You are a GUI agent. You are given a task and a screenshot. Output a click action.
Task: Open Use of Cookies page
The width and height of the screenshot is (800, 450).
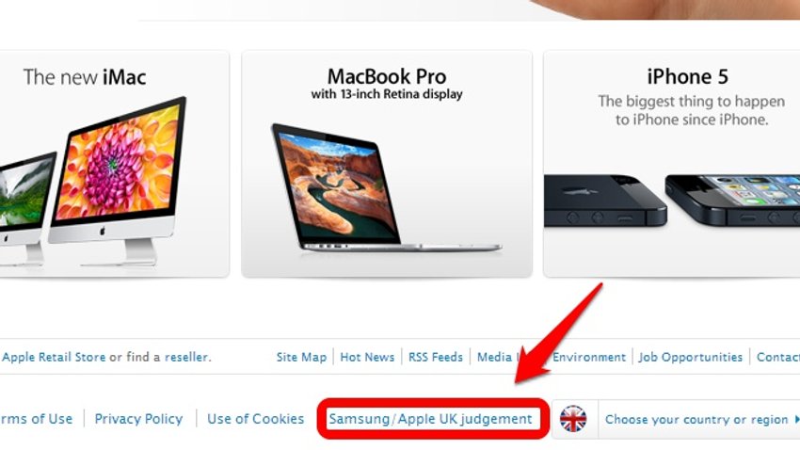pos(256,419)
